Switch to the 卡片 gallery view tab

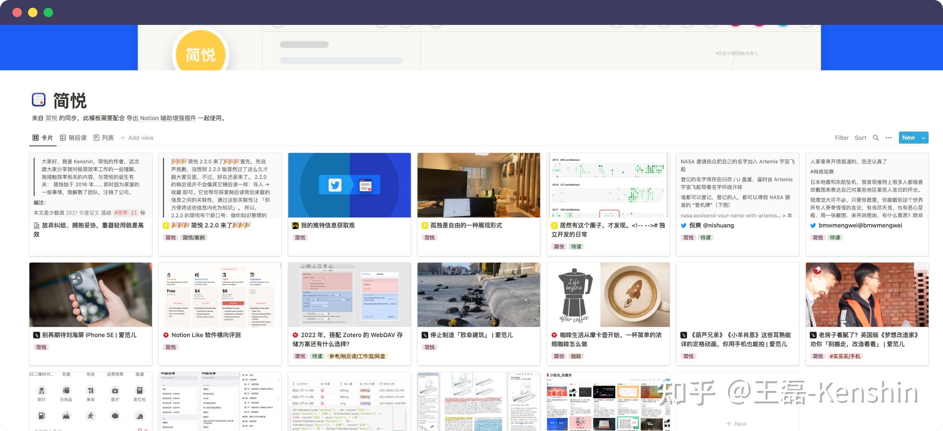42,138
